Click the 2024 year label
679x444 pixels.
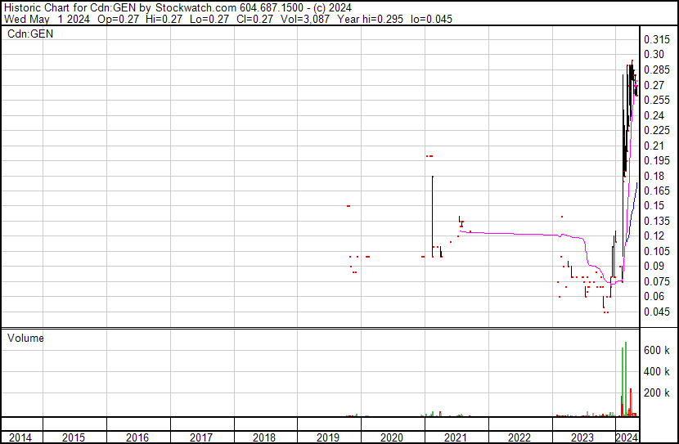(x=627, y=437)
